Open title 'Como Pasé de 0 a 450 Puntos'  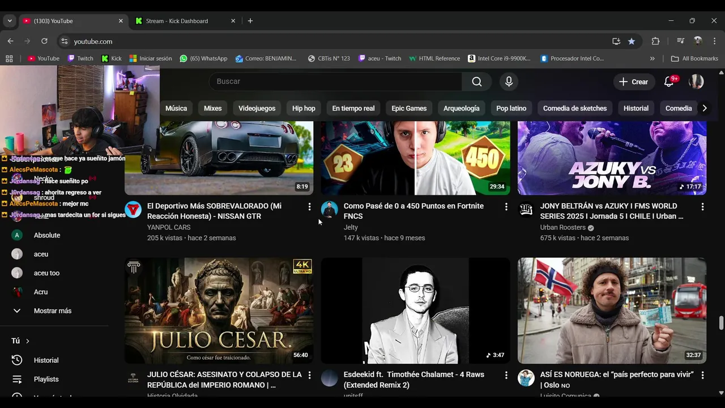(x=413, y=211)
